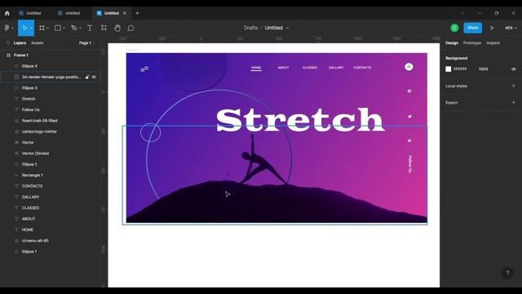
Task: Select the Move tool
Action: pyautogui.click(x=24, y=28)
